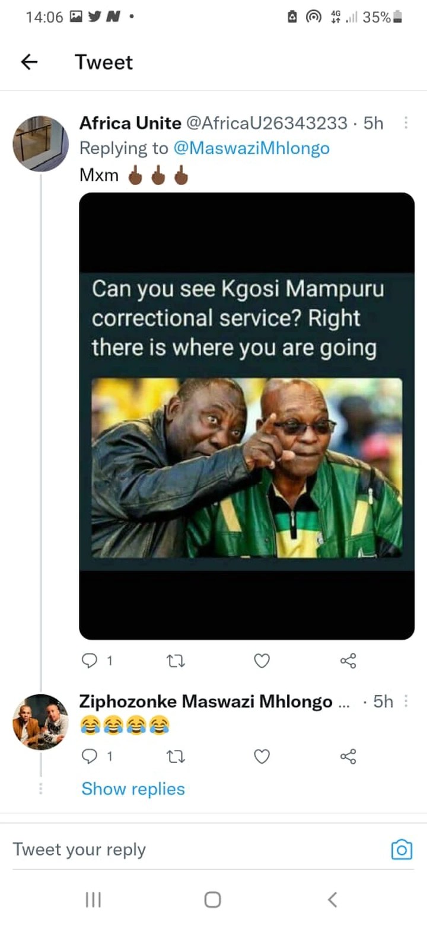
Task: Open Africa Unite profile name
Action: click(x=130, y=123)
